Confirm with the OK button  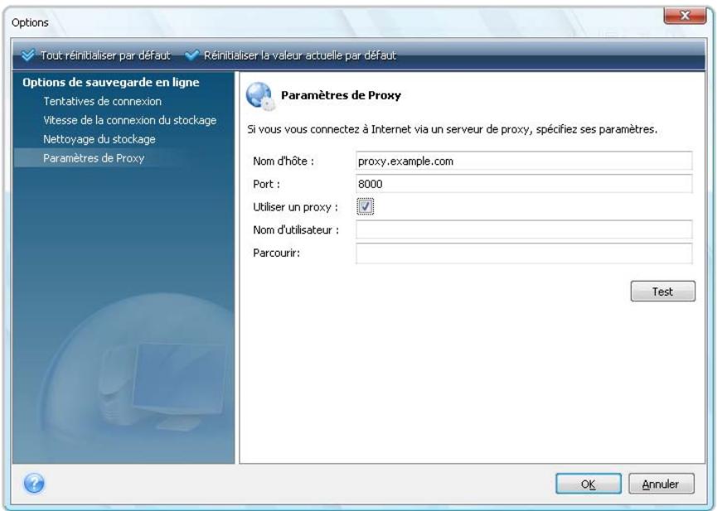588,484
